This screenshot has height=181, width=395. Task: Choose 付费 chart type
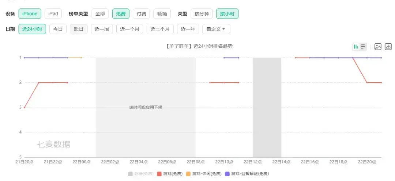pos(141,14)
